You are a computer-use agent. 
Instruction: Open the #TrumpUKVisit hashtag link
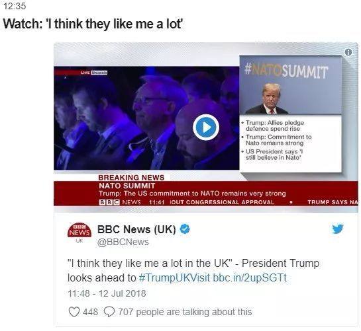pos(174,277)
